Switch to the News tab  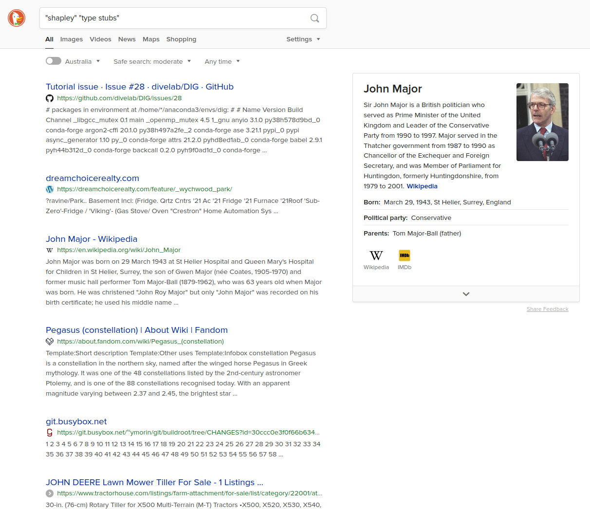click(x=127, y=39)
